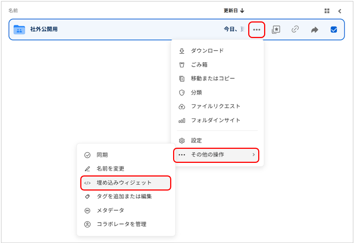Collapse the side panel chevron
This screenshot has width=354, height=243.
[340, 11]
